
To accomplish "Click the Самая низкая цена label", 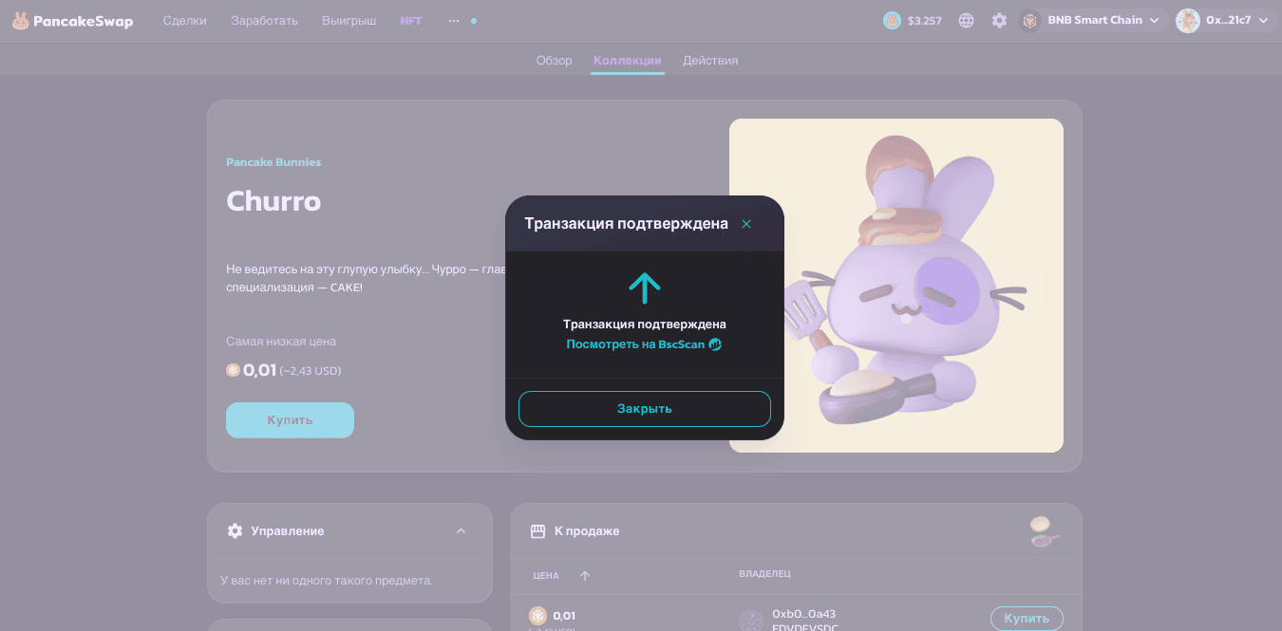I will (x=281, y=342).
